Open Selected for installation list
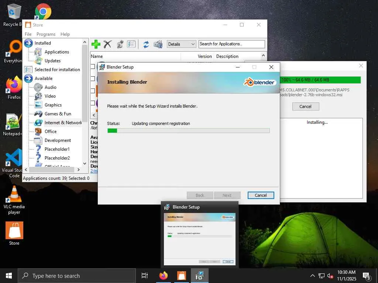The image size is (378, 283). (57, 70)
